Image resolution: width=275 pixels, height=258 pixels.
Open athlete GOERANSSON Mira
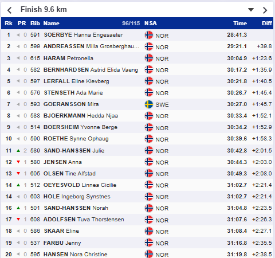71,104
